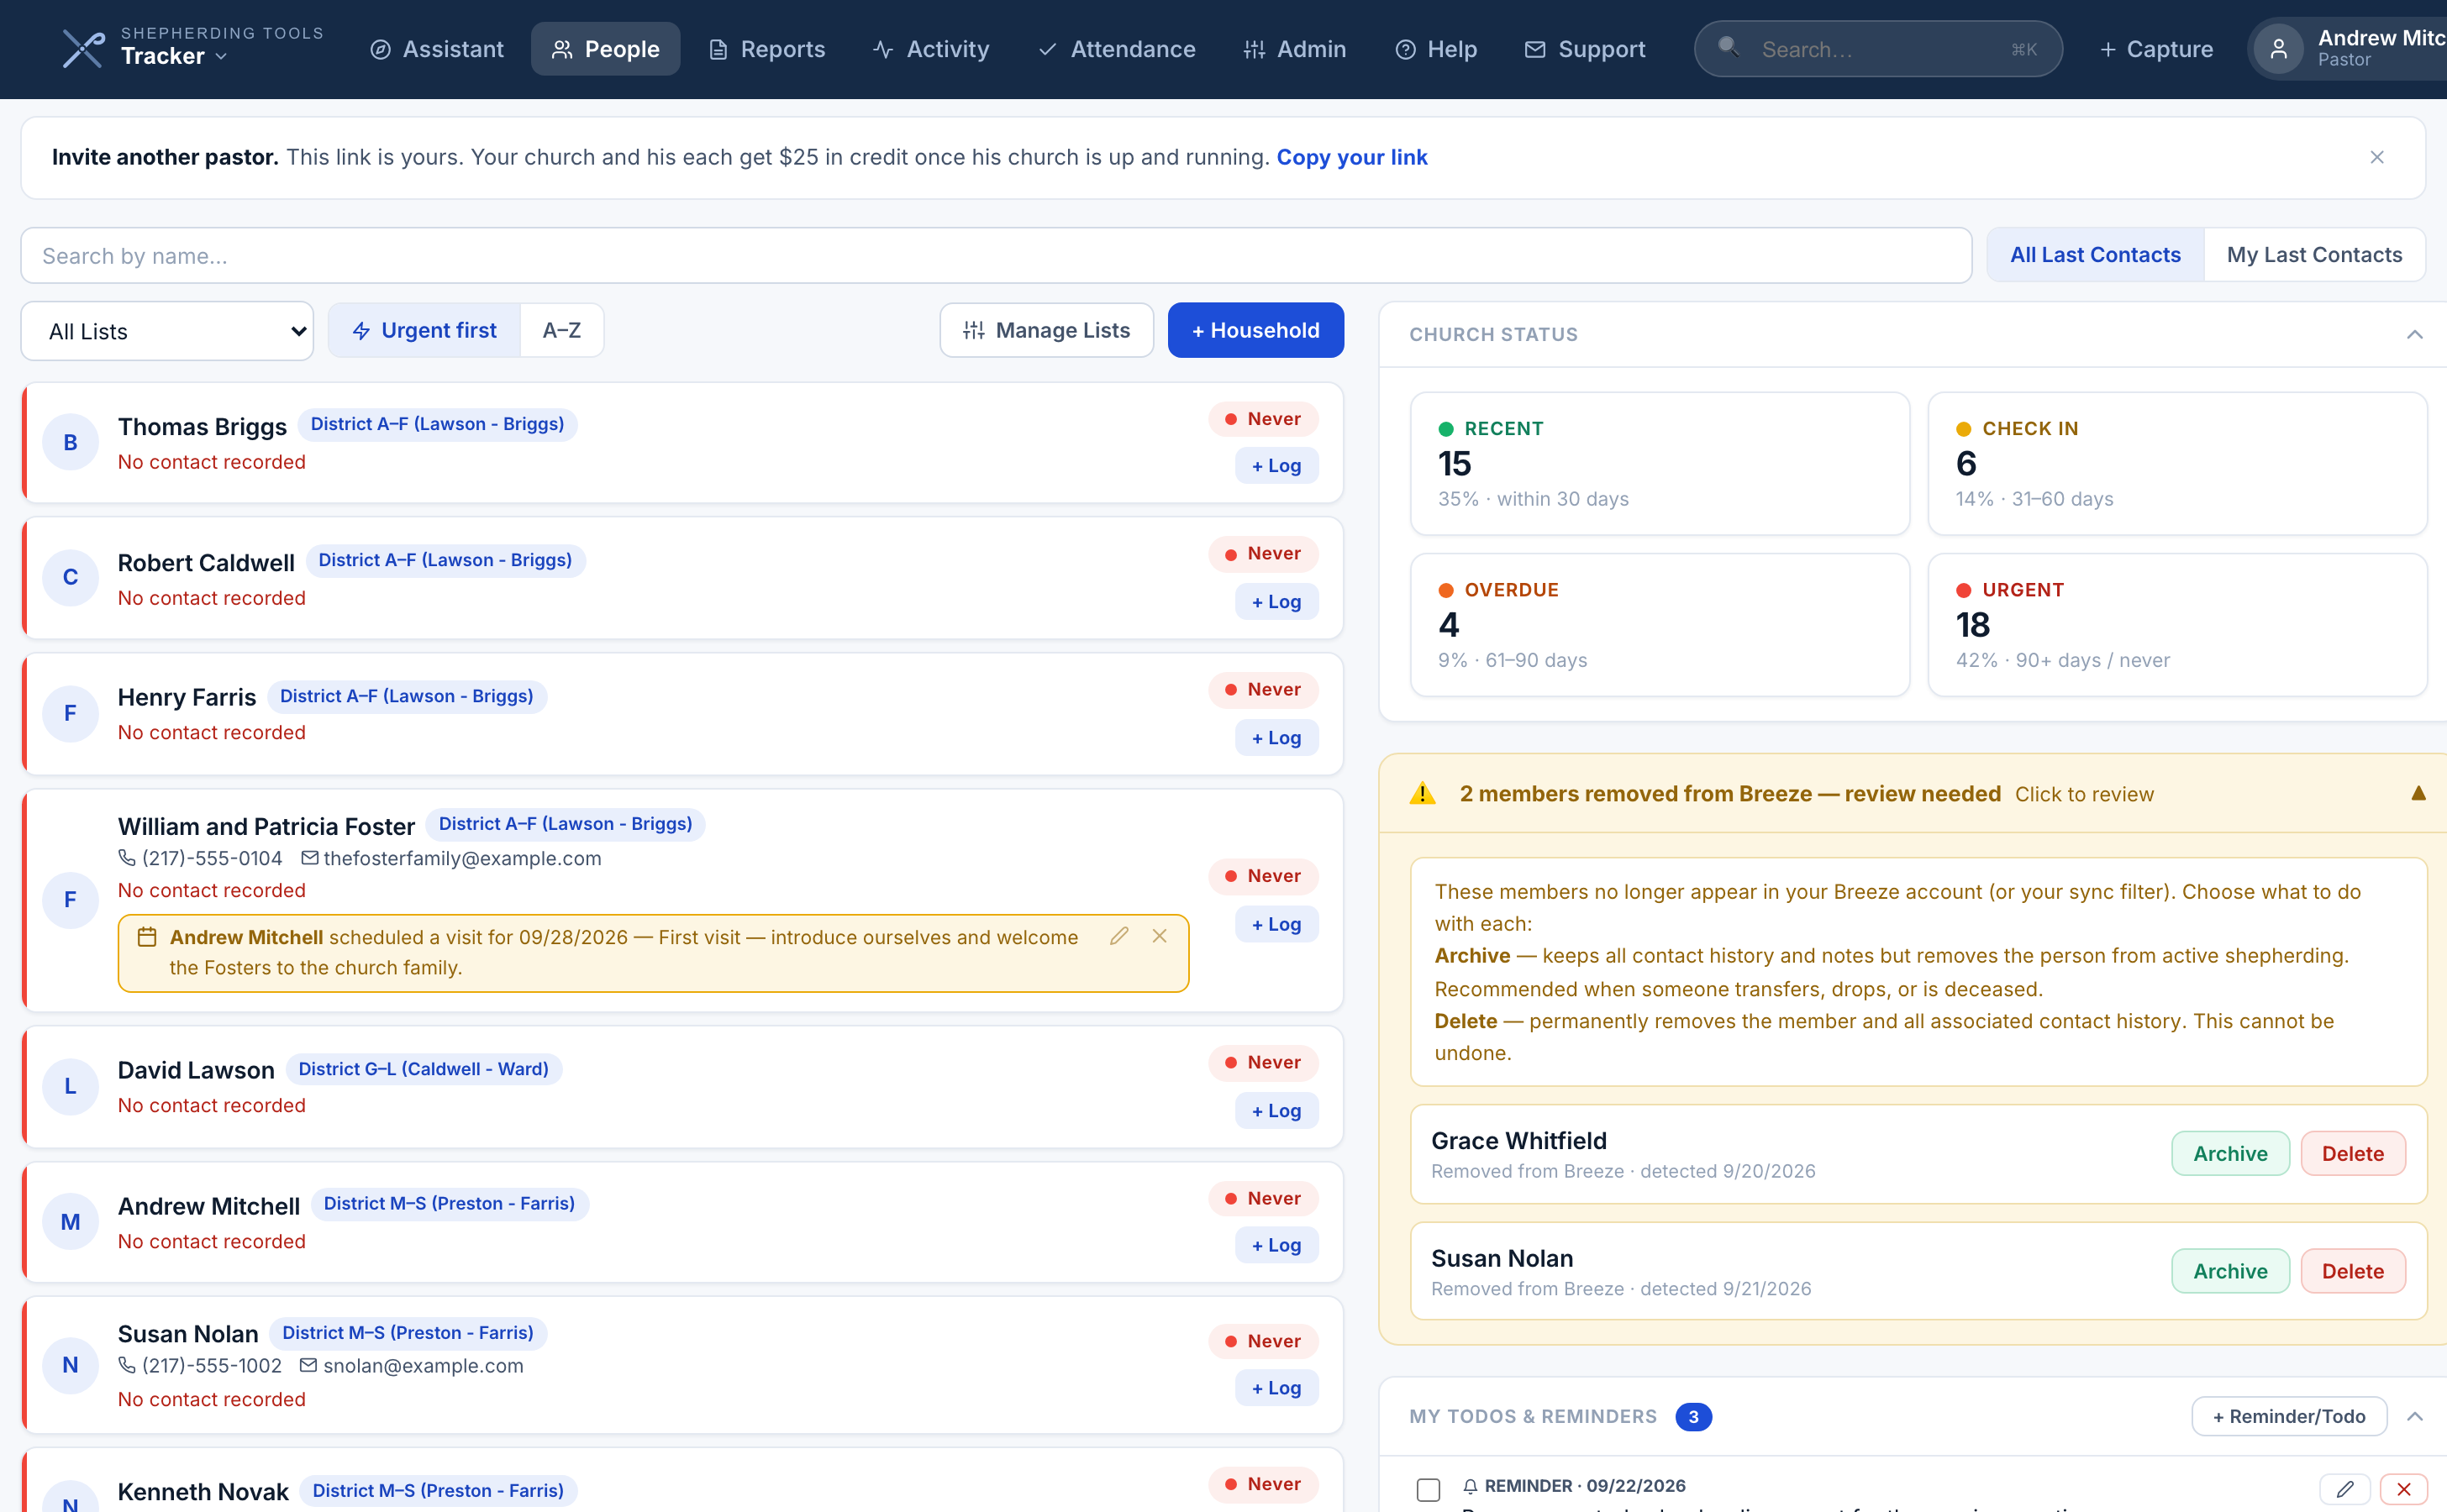Click the Capture button
Image resolution: width=2447 pixels, height=1512 pixels.
(x=2156, y=49)
